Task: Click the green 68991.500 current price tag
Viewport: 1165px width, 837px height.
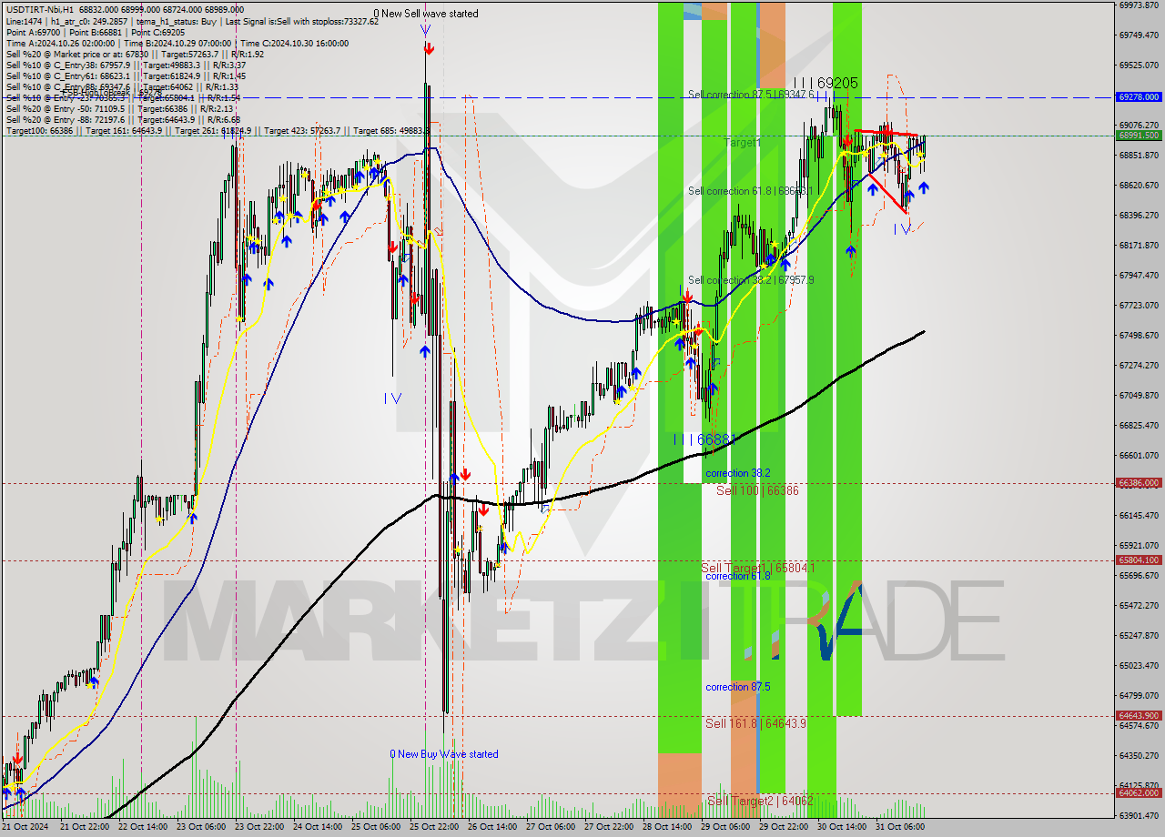Action: click(x=1139, y=136)
